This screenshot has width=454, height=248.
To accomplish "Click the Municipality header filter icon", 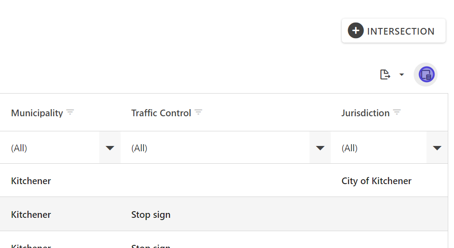I will [70, 113].
